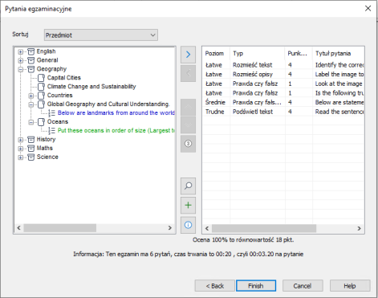Viewport: 378px width, 298px height.
Task: Click ordering icon beside Put these oceans question
Action: click(x=51, y=131)
